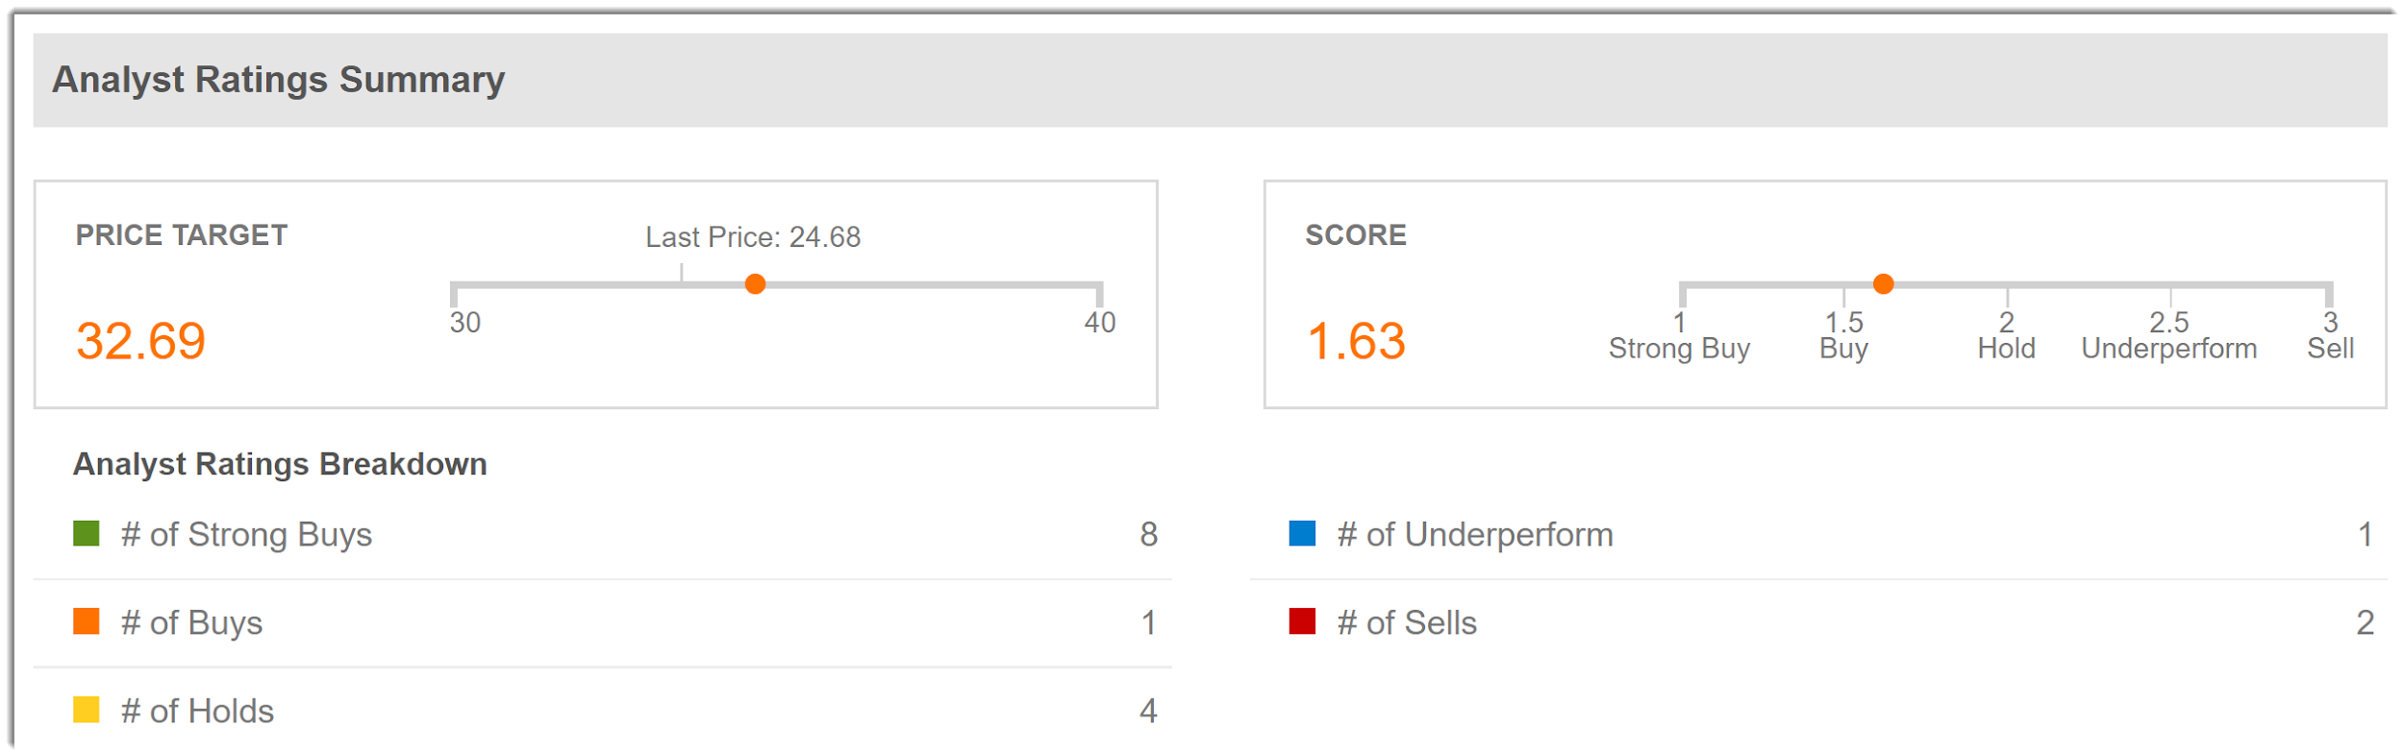Click the red Sells legend square

point(1302,622)
